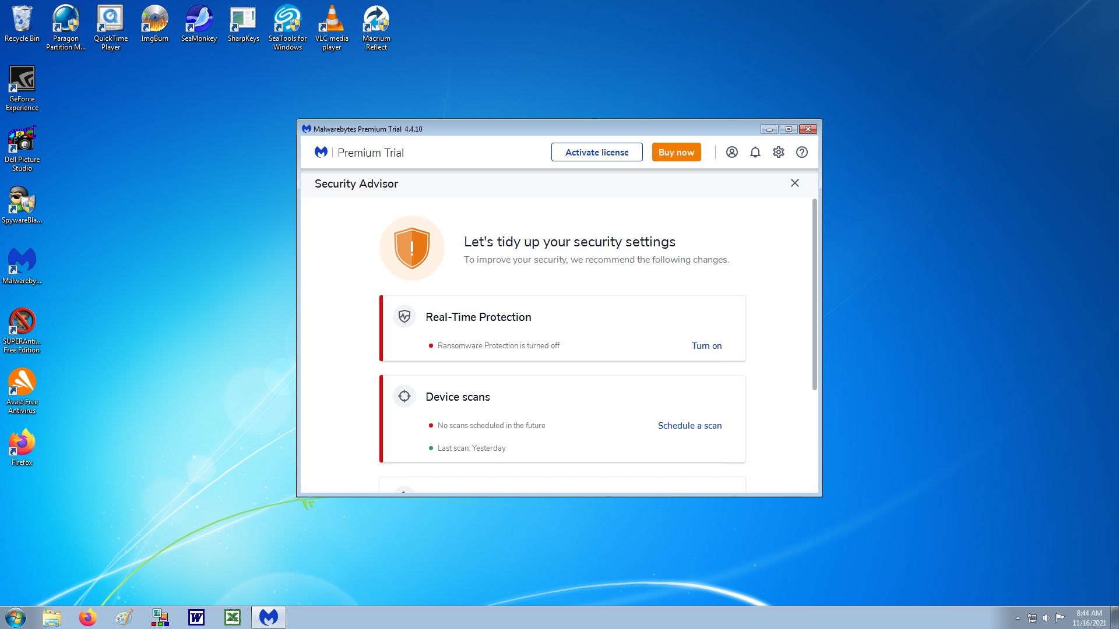
Task: Open the Malwarebytes account profile icon
Action: (x=732, y=152)
